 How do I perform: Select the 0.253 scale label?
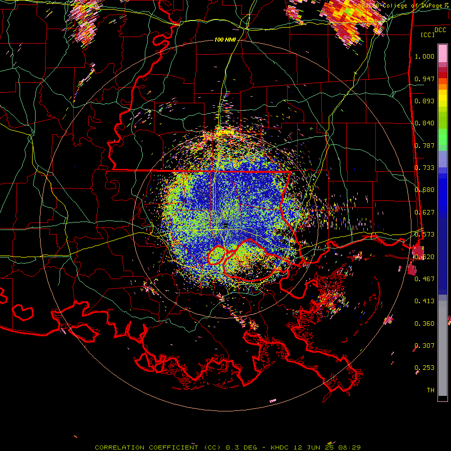pyautogui.click(x=424, y=368)
